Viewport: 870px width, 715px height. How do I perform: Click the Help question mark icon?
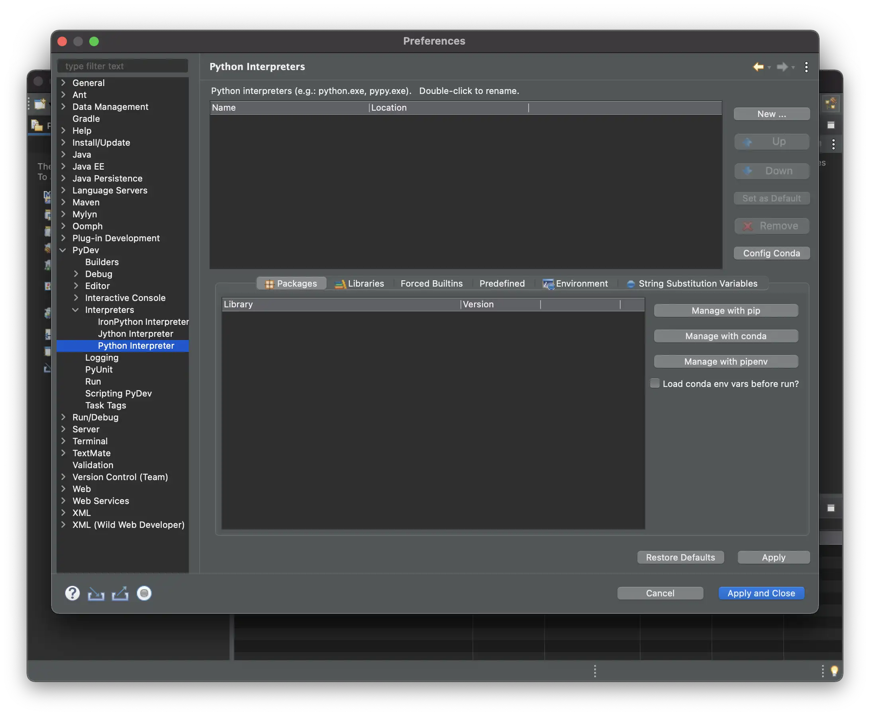tap(72, 593)
